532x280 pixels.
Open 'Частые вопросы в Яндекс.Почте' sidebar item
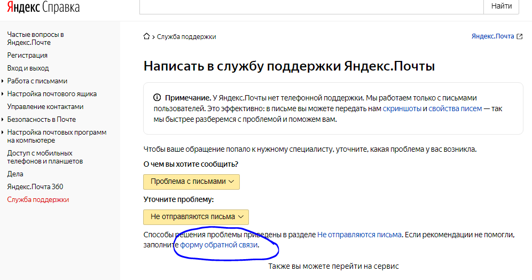[x=36, y=38]
